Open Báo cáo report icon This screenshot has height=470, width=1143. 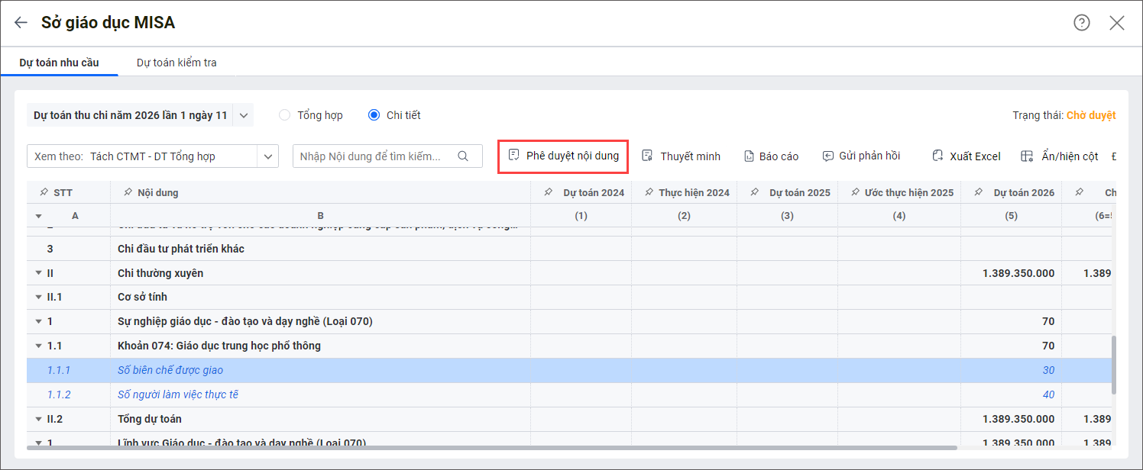point(749,156)
